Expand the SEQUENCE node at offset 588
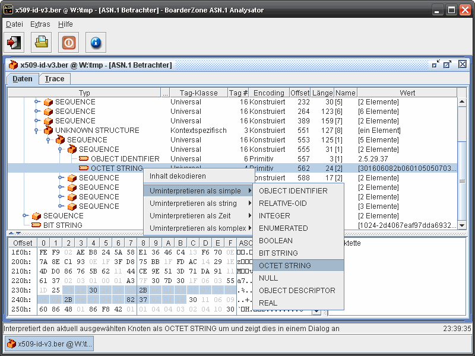The width and height of the screenshot is (475, 356). tap(61, 177)
